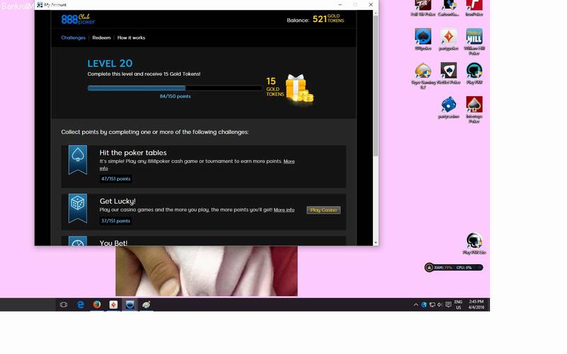Click the scrollbar up arrow in My Account
The image size is (567, 354).
[376, 13]
